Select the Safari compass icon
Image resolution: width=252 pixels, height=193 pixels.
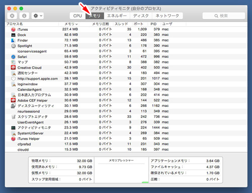[x=13, y=57]
